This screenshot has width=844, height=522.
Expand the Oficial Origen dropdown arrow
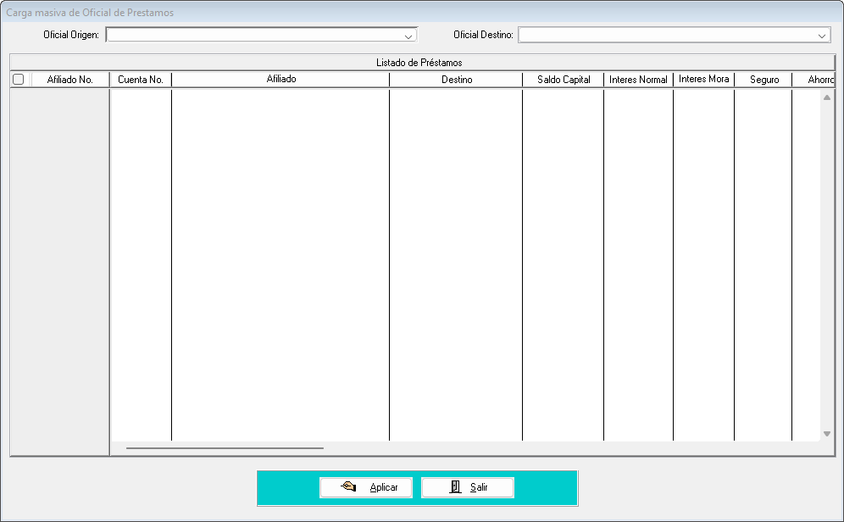coord(408,36)
